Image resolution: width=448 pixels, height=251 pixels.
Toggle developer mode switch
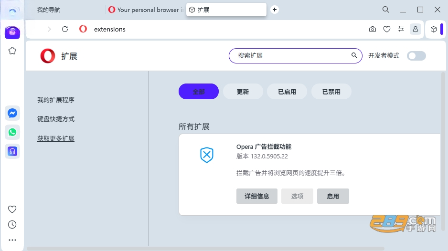pos(416,56)
